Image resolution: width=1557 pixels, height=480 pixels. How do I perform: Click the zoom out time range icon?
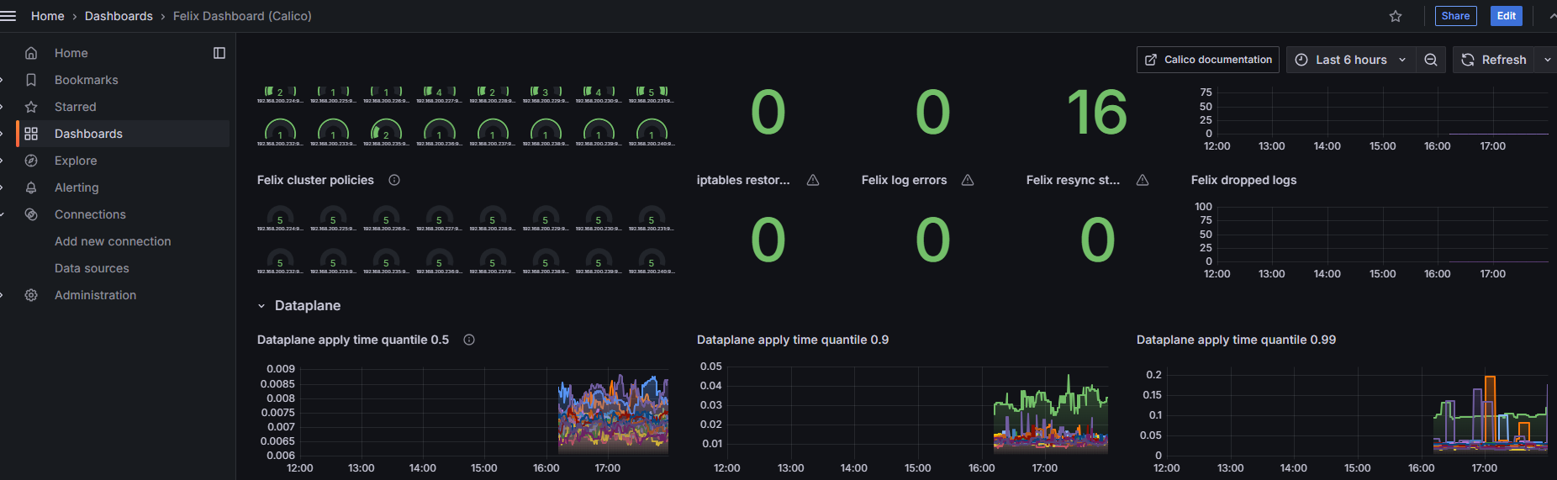point(1430,60)
